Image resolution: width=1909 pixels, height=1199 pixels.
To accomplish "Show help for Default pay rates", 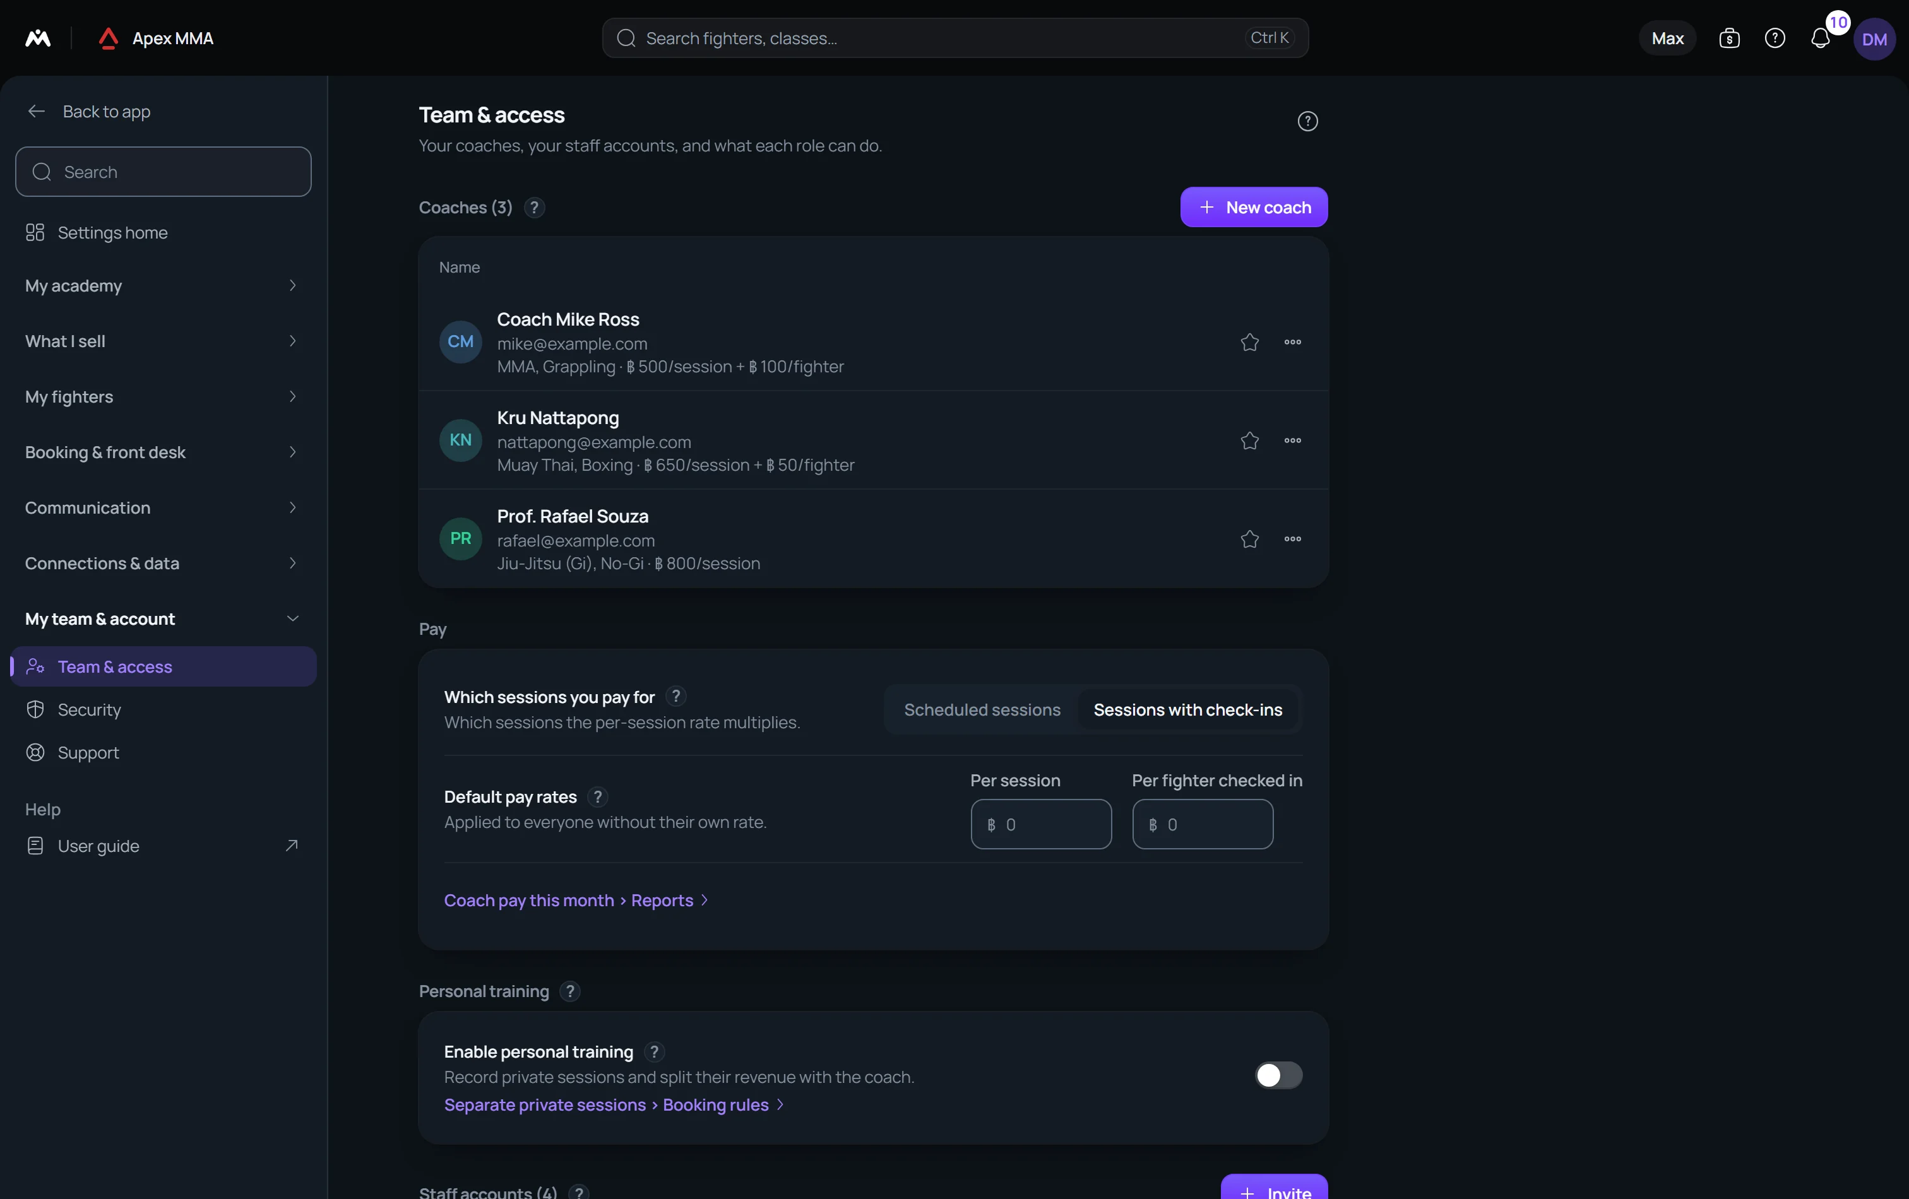I will click(598, 796).
